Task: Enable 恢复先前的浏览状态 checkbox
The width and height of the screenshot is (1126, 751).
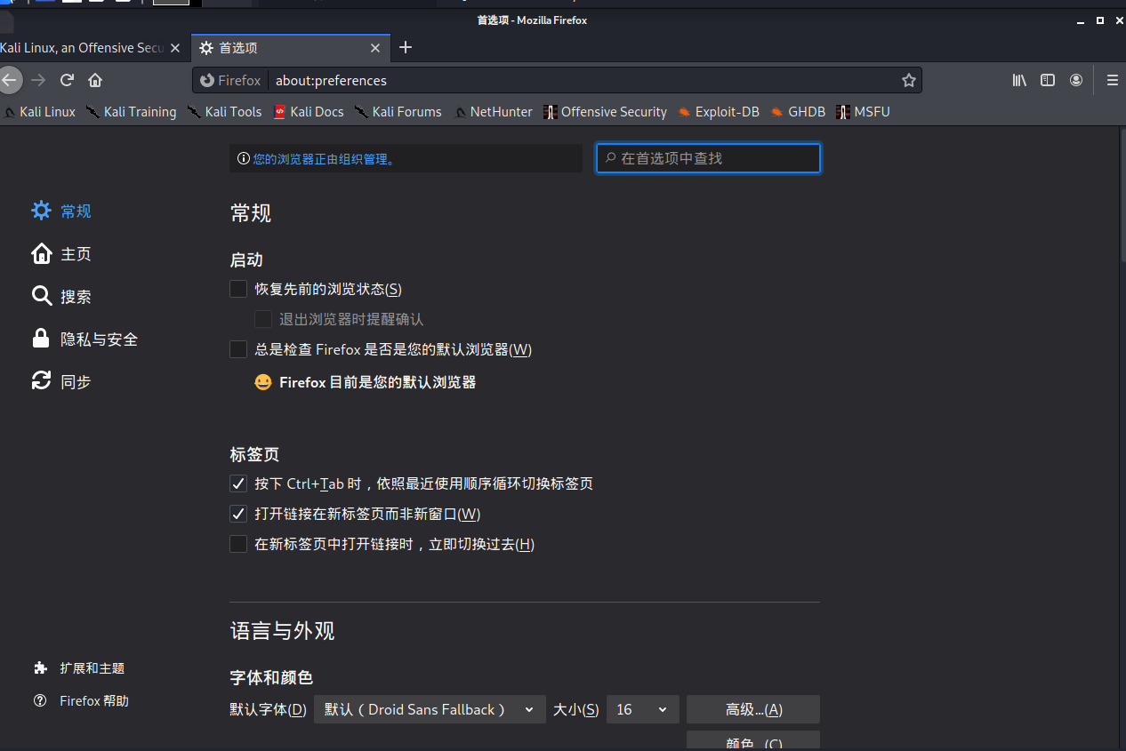Action: (238, 289)
